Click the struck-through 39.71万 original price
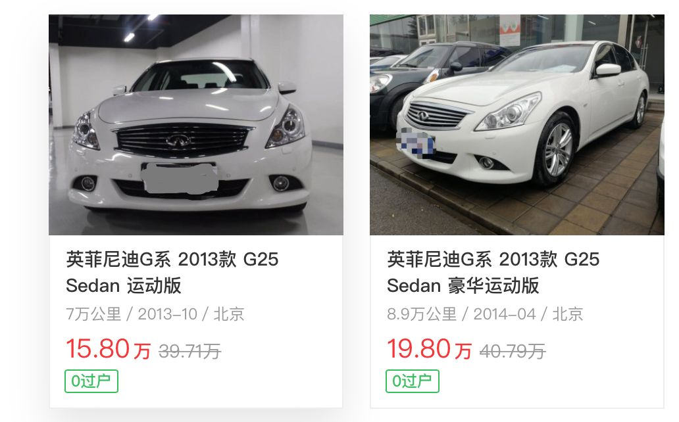 [x=189, y=351]
